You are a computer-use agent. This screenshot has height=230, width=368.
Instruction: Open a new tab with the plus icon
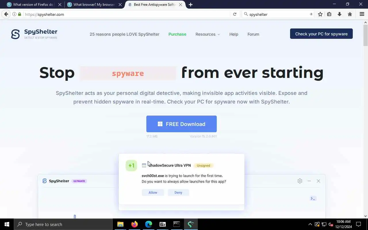(191, 5)
